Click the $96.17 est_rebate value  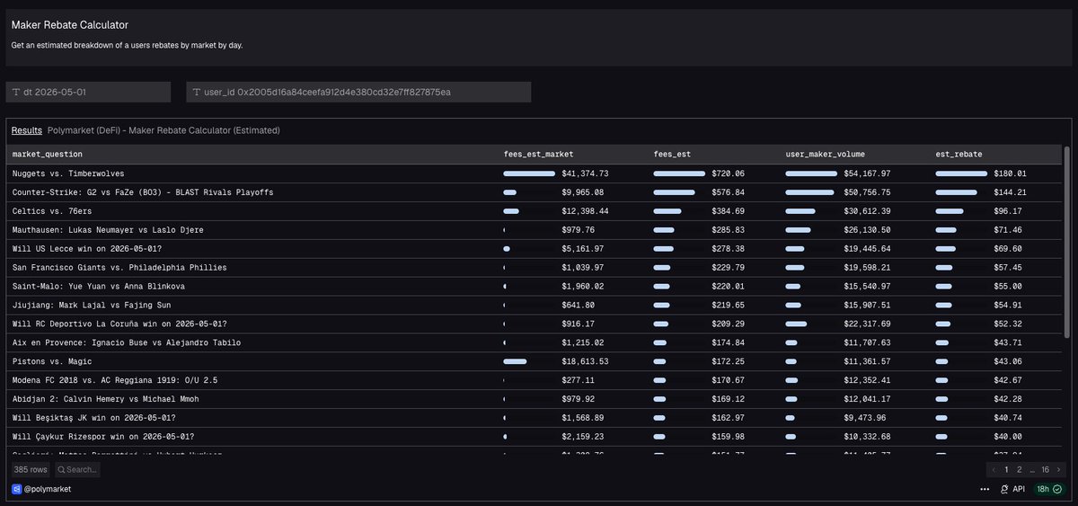point(1008,211)
